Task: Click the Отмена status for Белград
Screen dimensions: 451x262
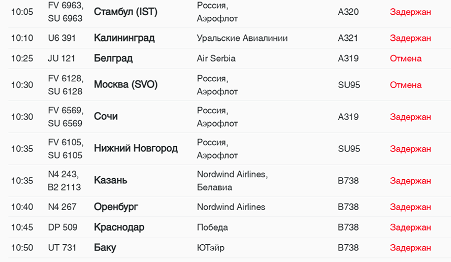Action: coord(405,59)
